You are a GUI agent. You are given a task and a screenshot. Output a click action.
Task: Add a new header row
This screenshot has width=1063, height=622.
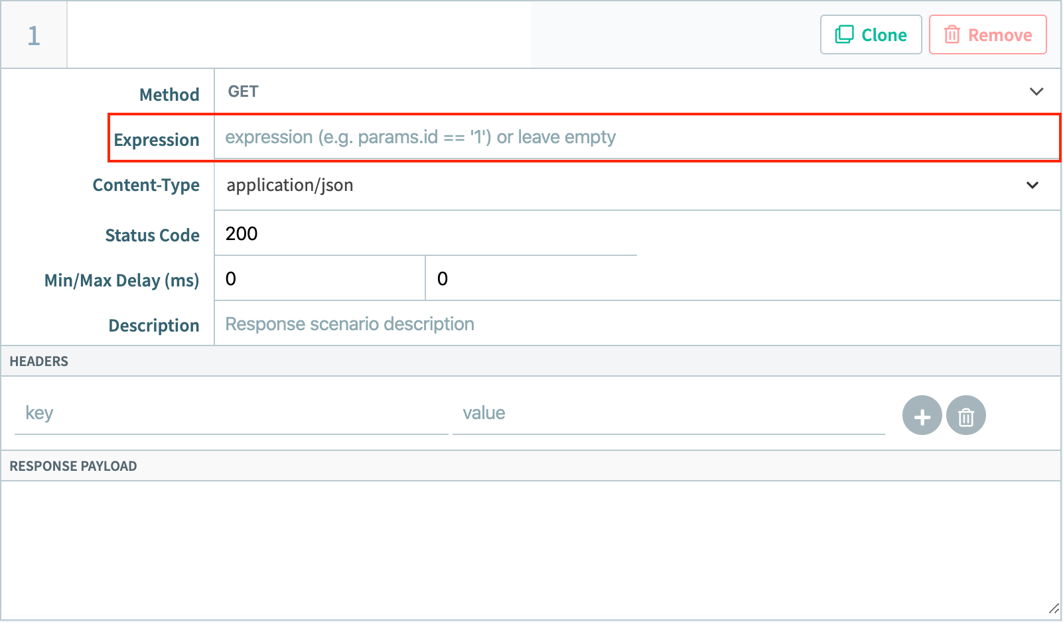pyautogui.click(x=922, y=416)
